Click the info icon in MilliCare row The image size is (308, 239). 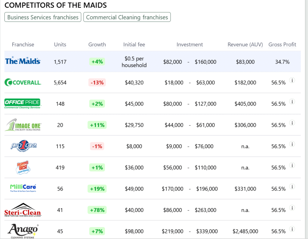pyautogui.click(x=292, y=187)
